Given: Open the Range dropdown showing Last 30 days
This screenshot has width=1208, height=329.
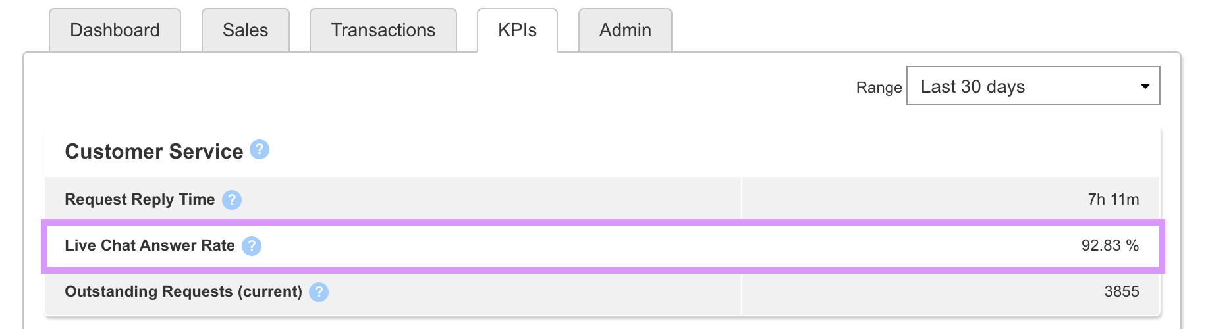Looking at the screenshot, I should click(1033, 86).
